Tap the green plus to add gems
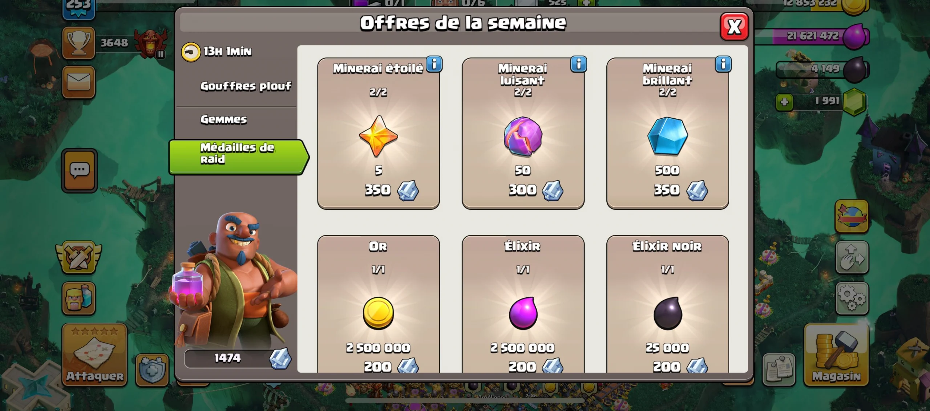The height and width of the screenshot is (411, 930). pyautogui.click(x=784, y=102)
